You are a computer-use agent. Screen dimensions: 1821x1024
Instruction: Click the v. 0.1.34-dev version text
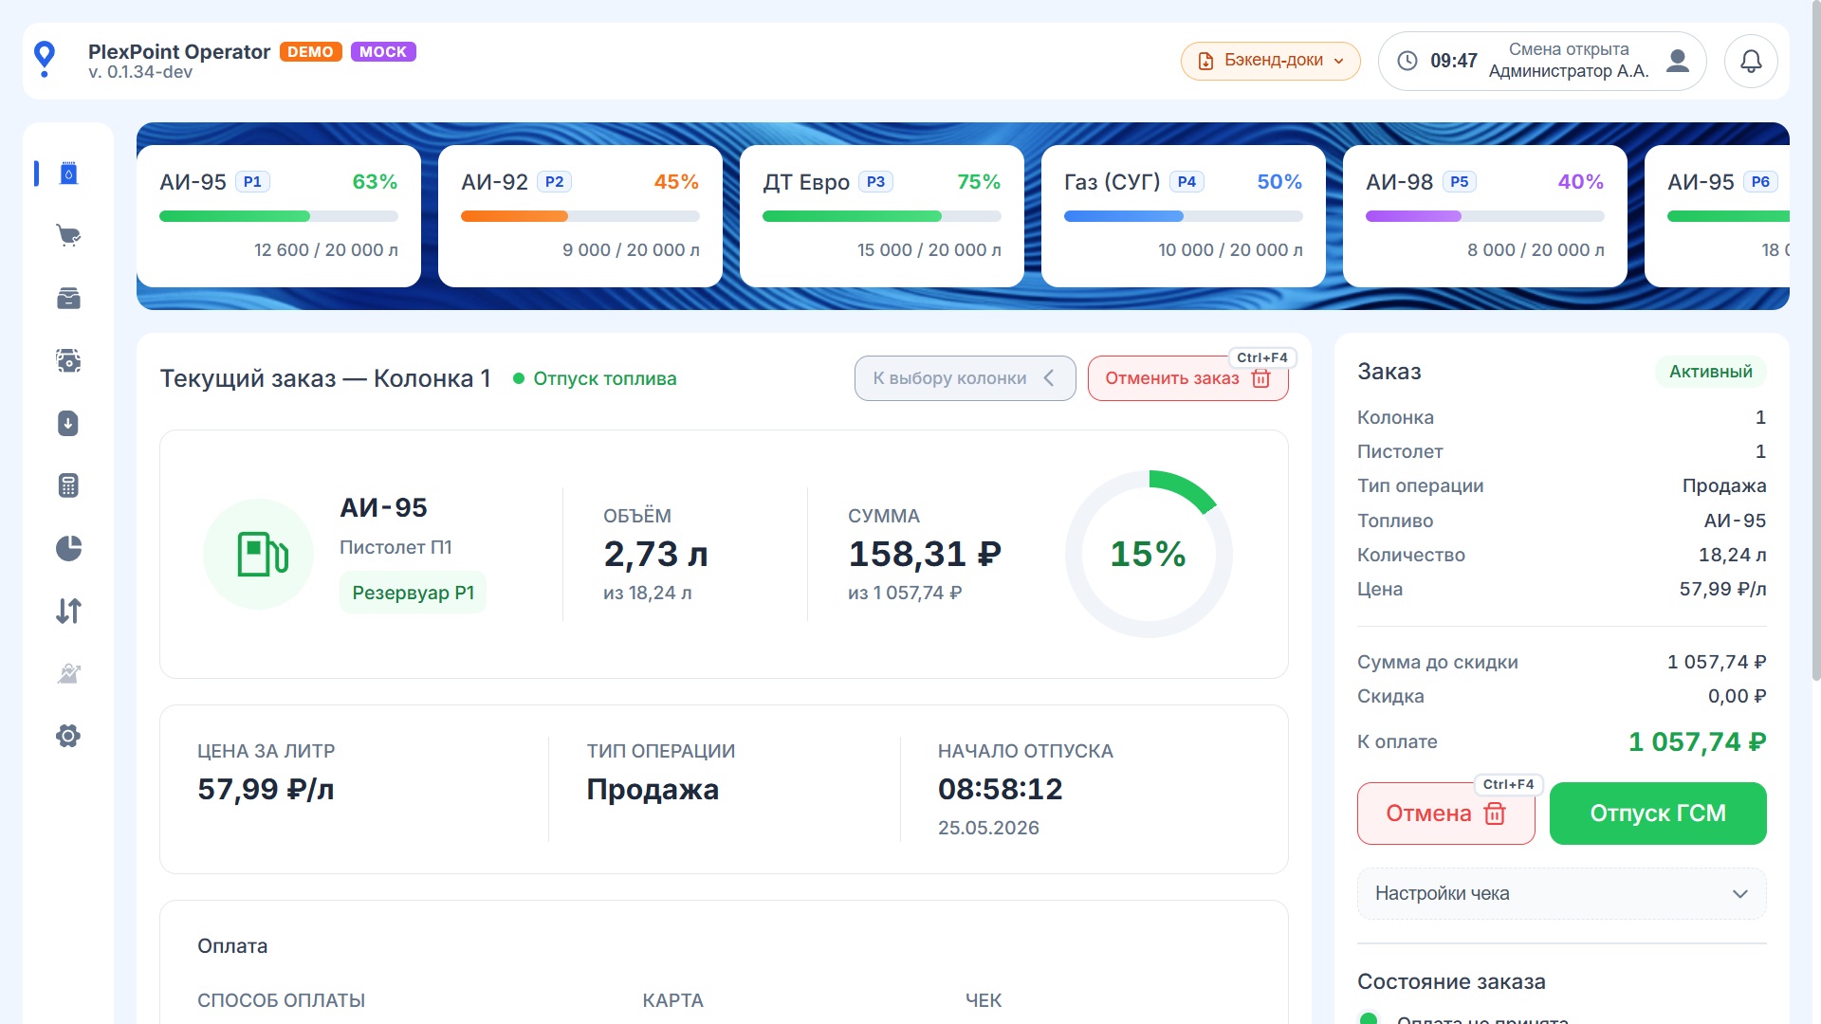(x=140, y=72)
